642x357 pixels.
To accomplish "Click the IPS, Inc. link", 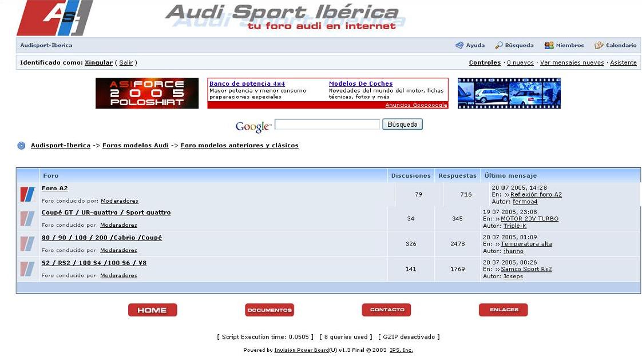I will click(x=401, y=350).
